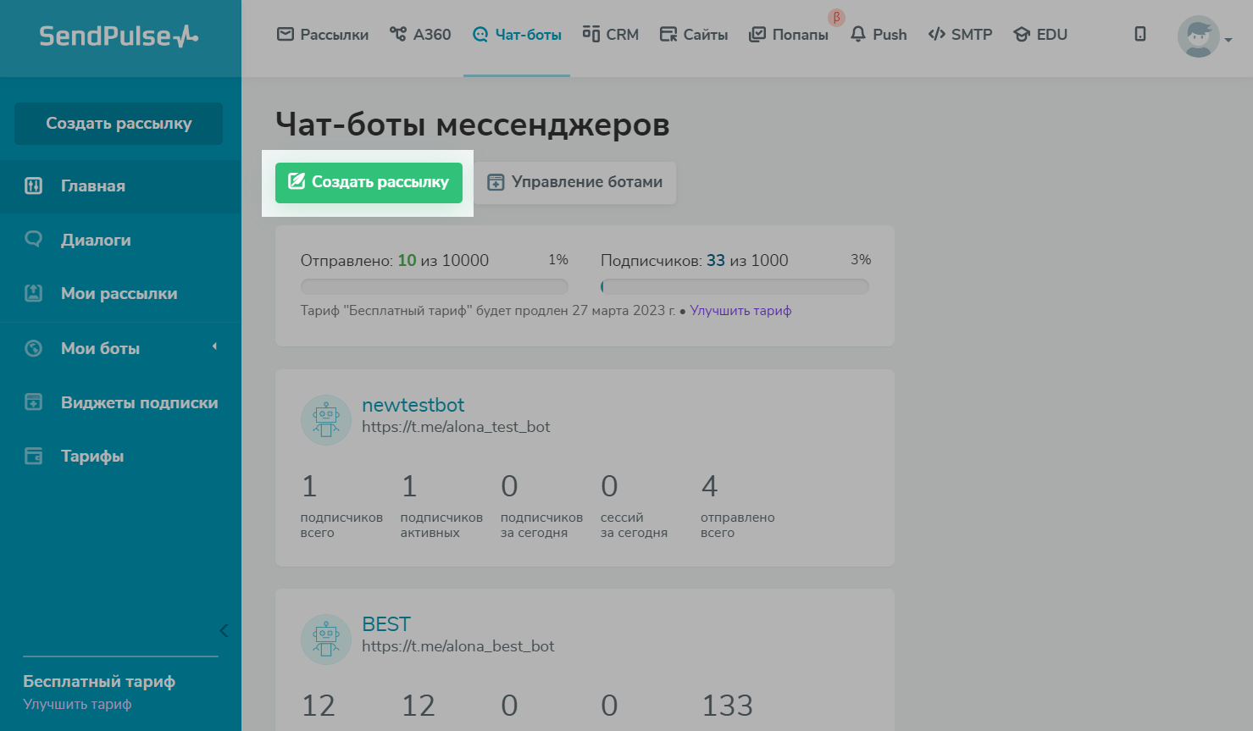Click Улучшить тариф link in usage card
The width and height of the screenshot is (1253, 731).
coord(740,311)
